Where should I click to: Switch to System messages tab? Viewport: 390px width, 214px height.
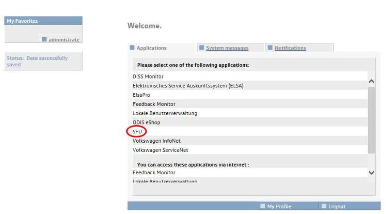point(227,48)
